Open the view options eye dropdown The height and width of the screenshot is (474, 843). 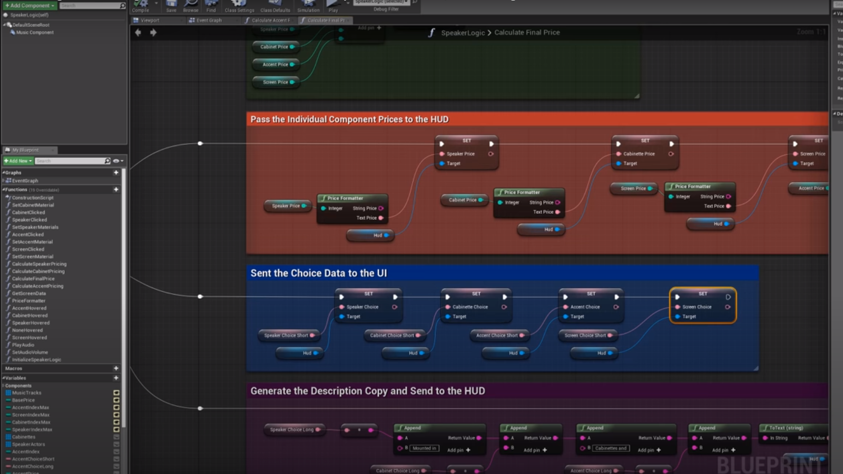click(x=118, y=161)
